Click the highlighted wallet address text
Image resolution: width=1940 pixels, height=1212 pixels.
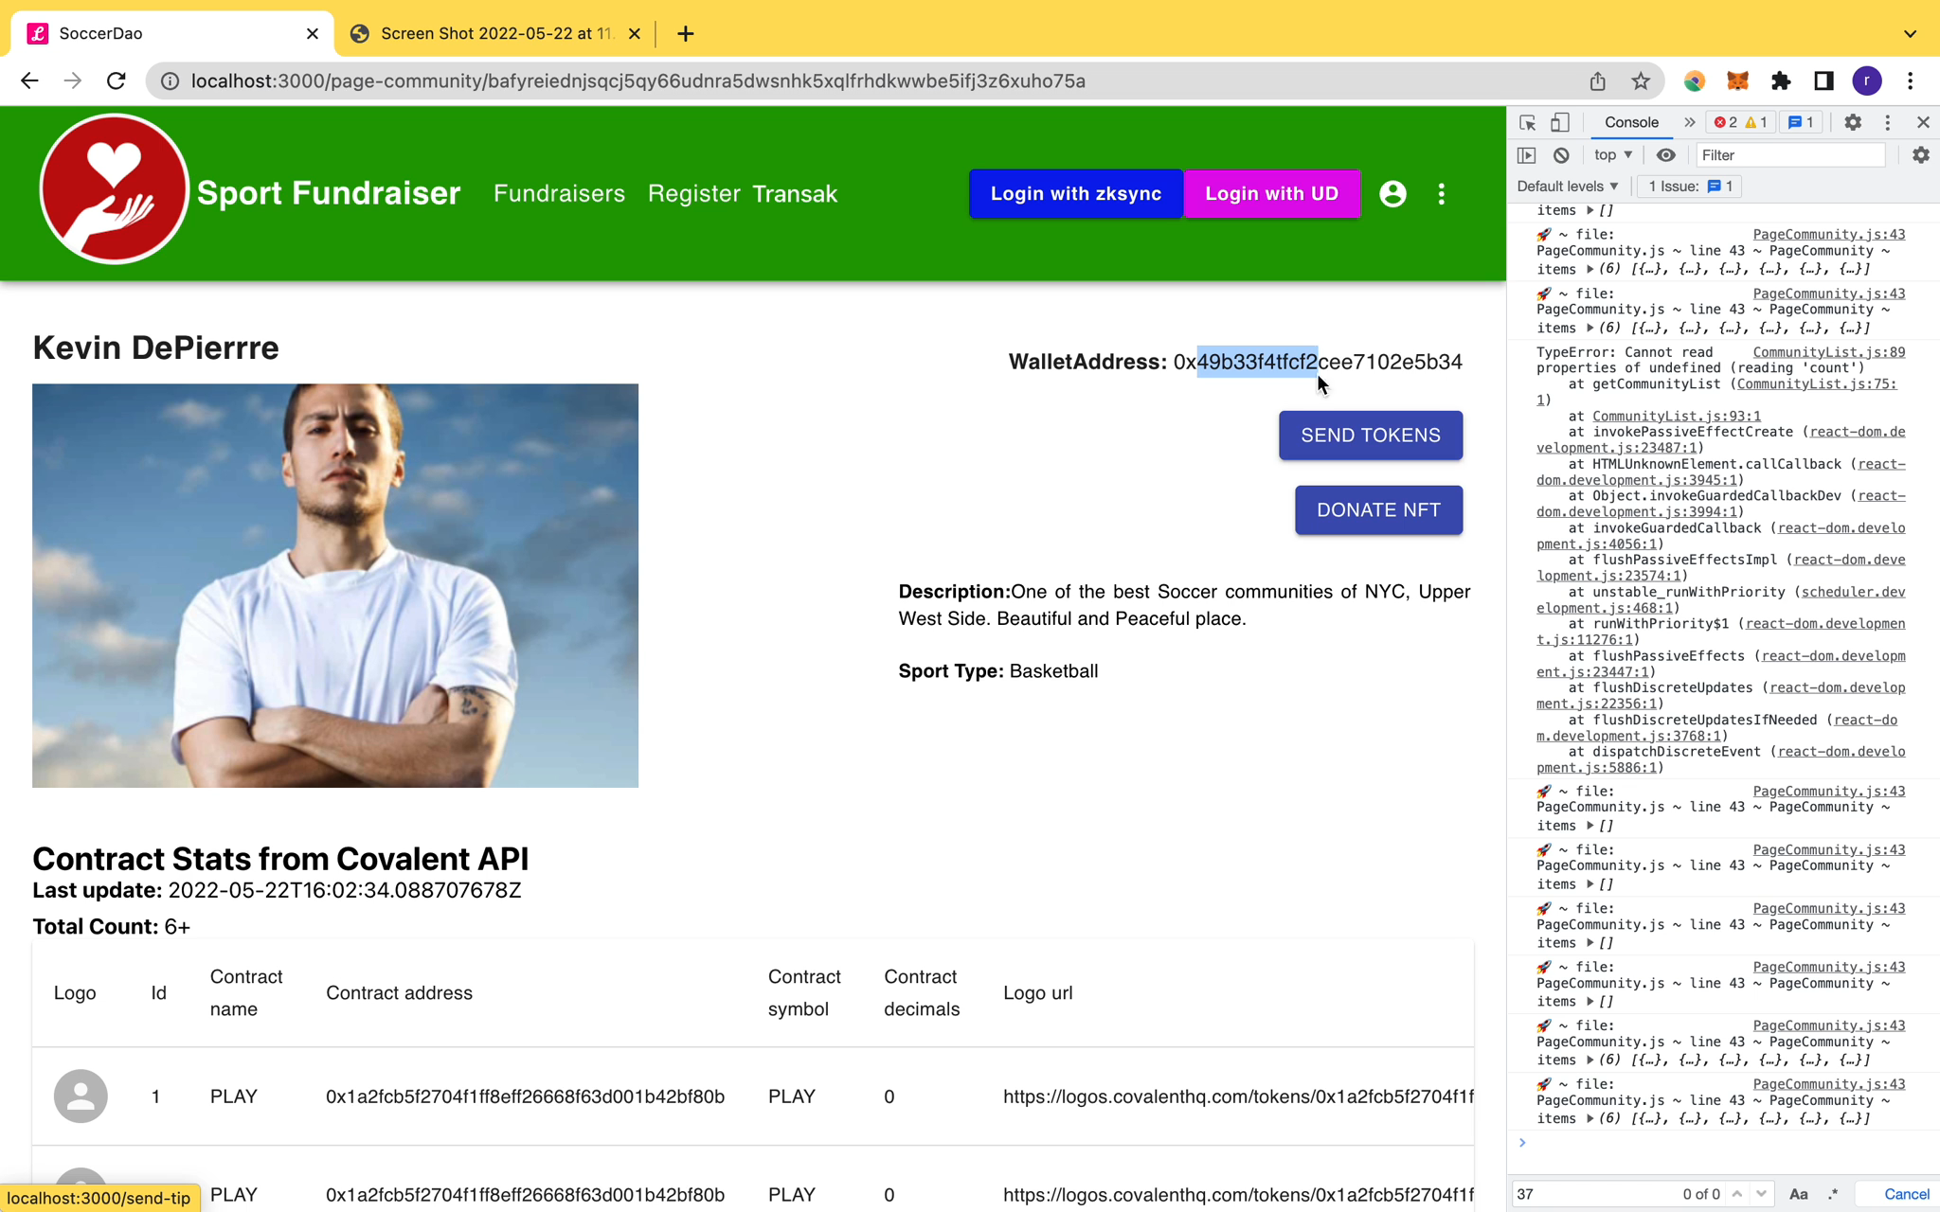[1257, 362]
